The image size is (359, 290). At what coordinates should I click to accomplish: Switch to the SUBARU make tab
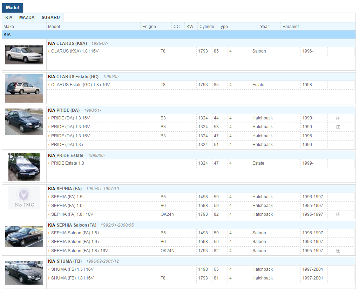tap(50, 18)
